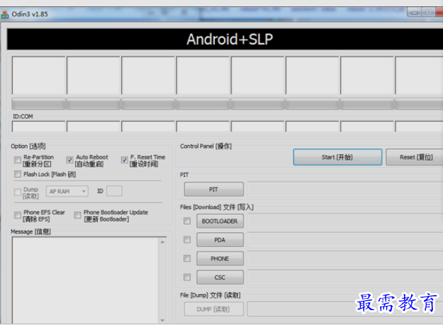Check the box beside CSC button
The width and height of the screenshot is (443, 325).
187,278
